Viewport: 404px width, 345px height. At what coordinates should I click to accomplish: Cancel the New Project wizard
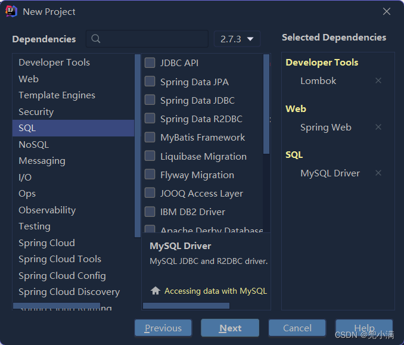tap(297, 328)
